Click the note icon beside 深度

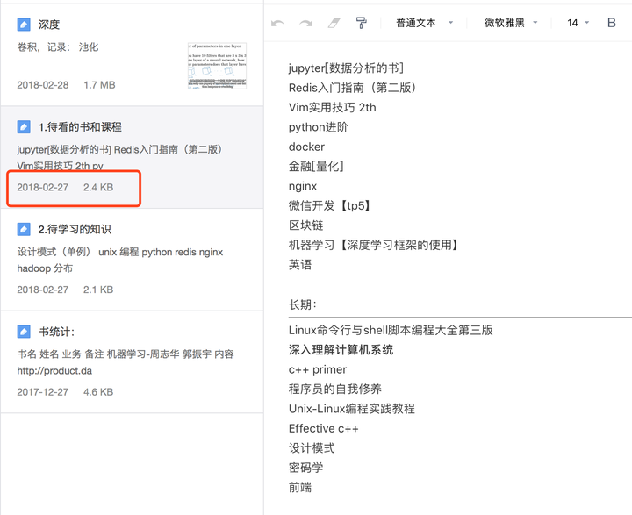tap(24, 25)
